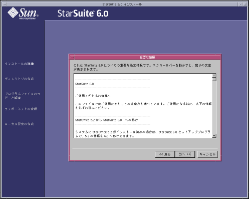Open the main installer window menu button
Viewport: 249px width, 199px height.
pos(4,5)
